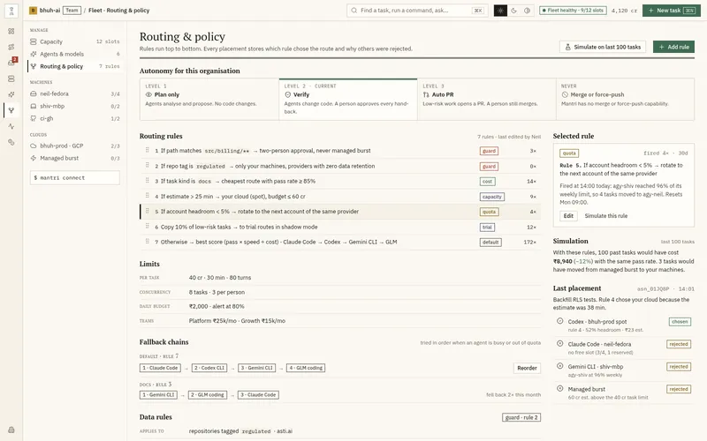Image resolution: width=707 pixels, height=441 pixels.
Task: Click the 1 - Claude Code chain chip
Action: pyautogui.click(x=160, y=368)
